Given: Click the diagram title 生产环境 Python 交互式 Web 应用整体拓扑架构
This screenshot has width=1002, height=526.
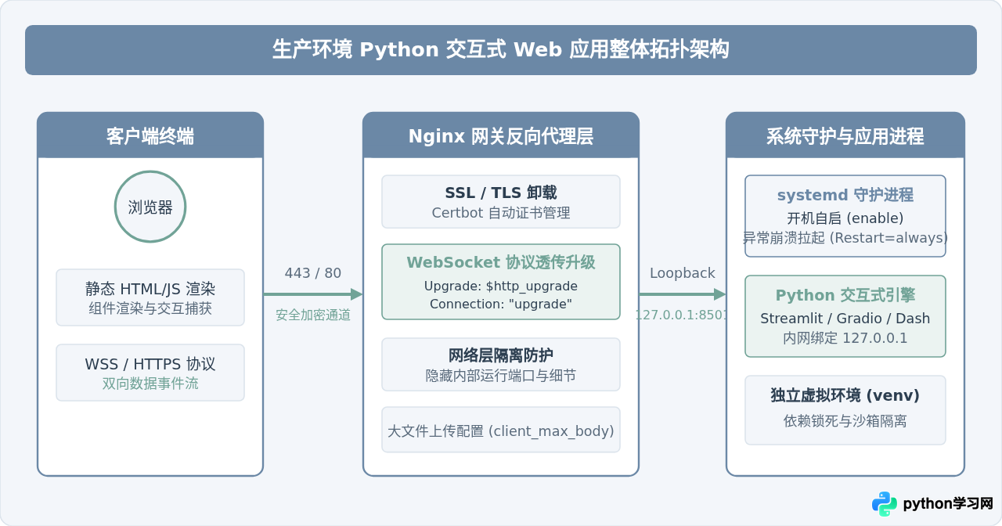Looking at the screenshot, I should 501,50.
